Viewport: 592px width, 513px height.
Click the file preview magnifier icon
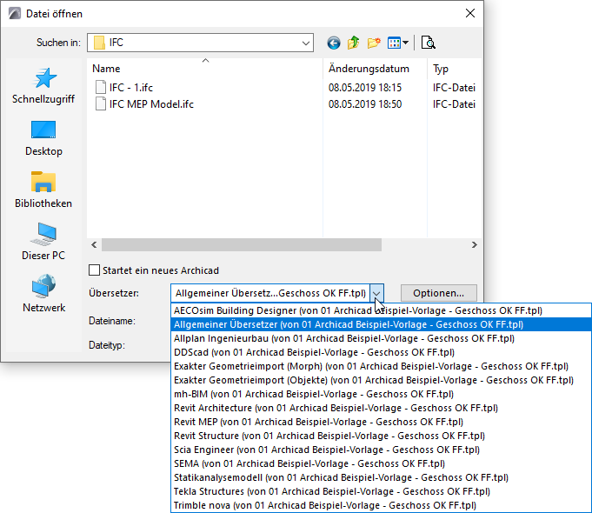429,43
